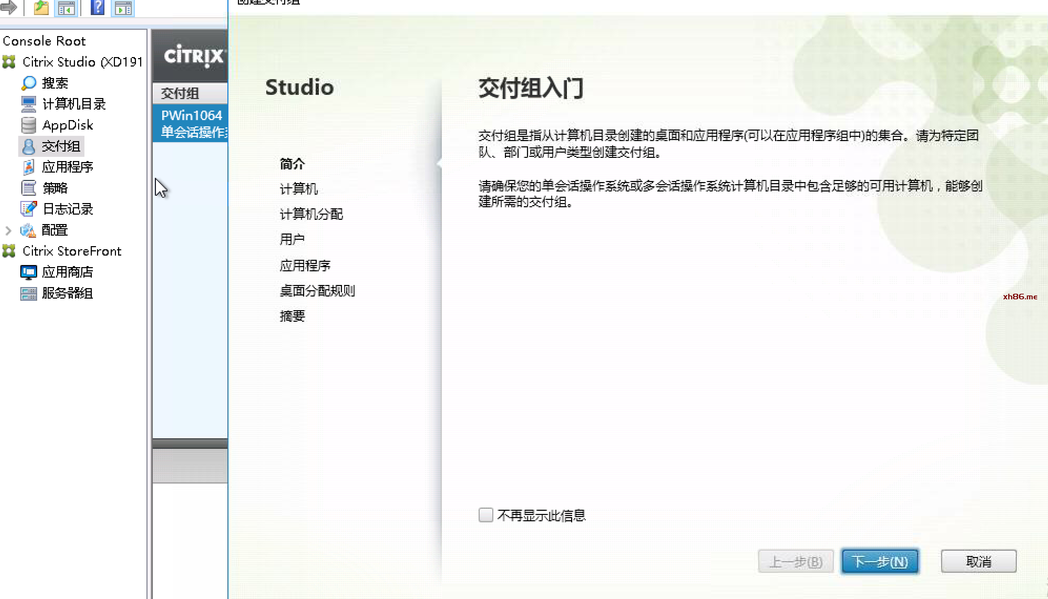Viewport: 1048px width, 599px height.
Task: Select the PWin1064 delivery group row
Action: 191,123
